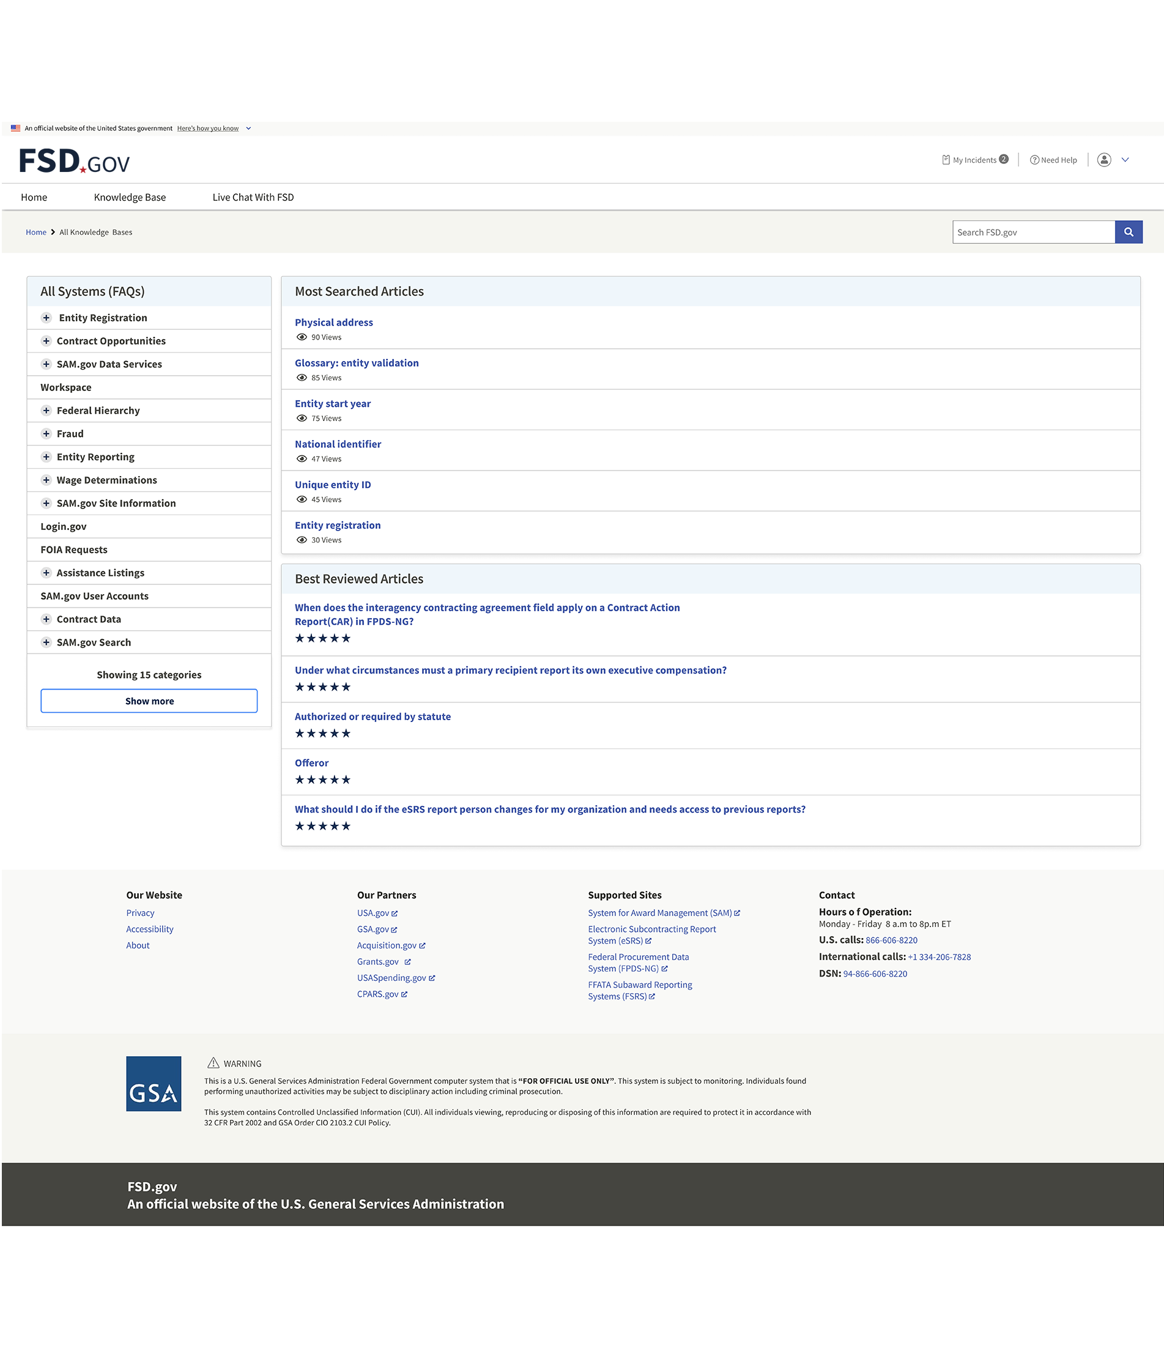Click the breadcrumb arrow after Home
Viewport: 1164px width, 1370px height.
point(53,233)
